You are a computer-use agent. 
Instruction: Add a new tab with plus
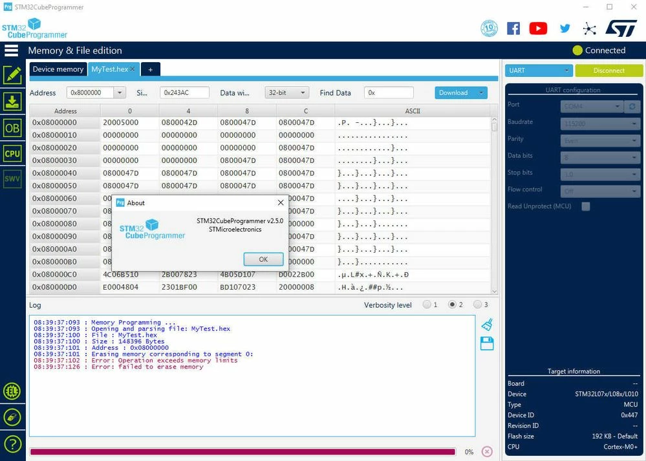[151, 70]
